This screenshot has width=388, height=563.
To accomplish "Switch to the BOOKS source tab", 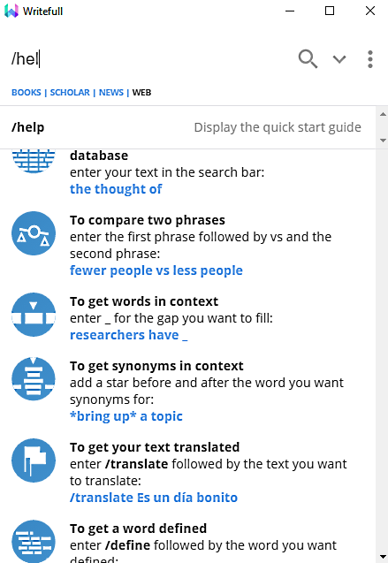I will pyautogui.click(x=27, y=93).
